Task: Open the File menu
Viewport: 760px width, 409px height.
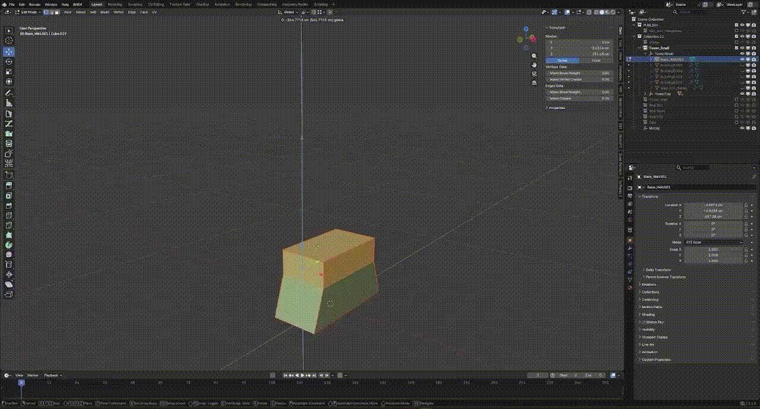Action: click(12, 4)
